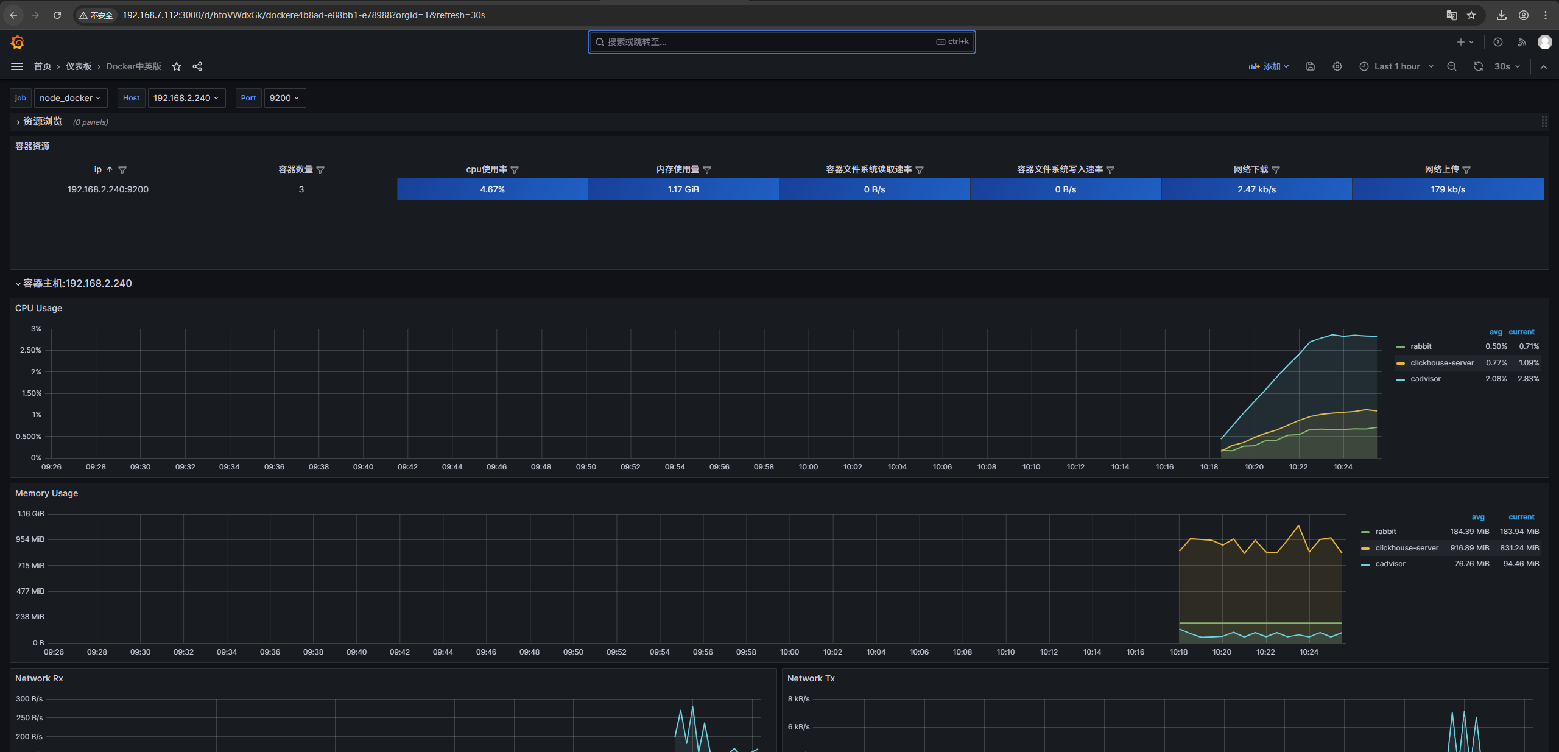Open the node_docker job dropdown
This screenshot has height=752, width=1559.
click(x=70, y=98)
